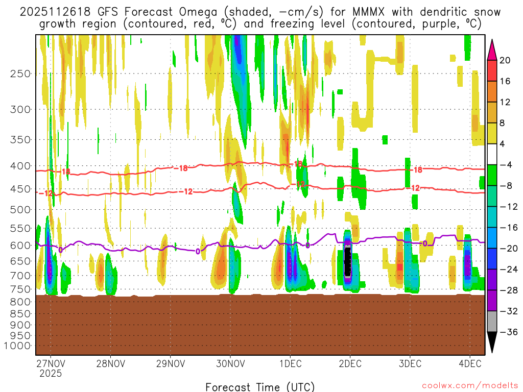
Task: Click the red colorbar segment between 16 and 20
Action: point(492,70)
